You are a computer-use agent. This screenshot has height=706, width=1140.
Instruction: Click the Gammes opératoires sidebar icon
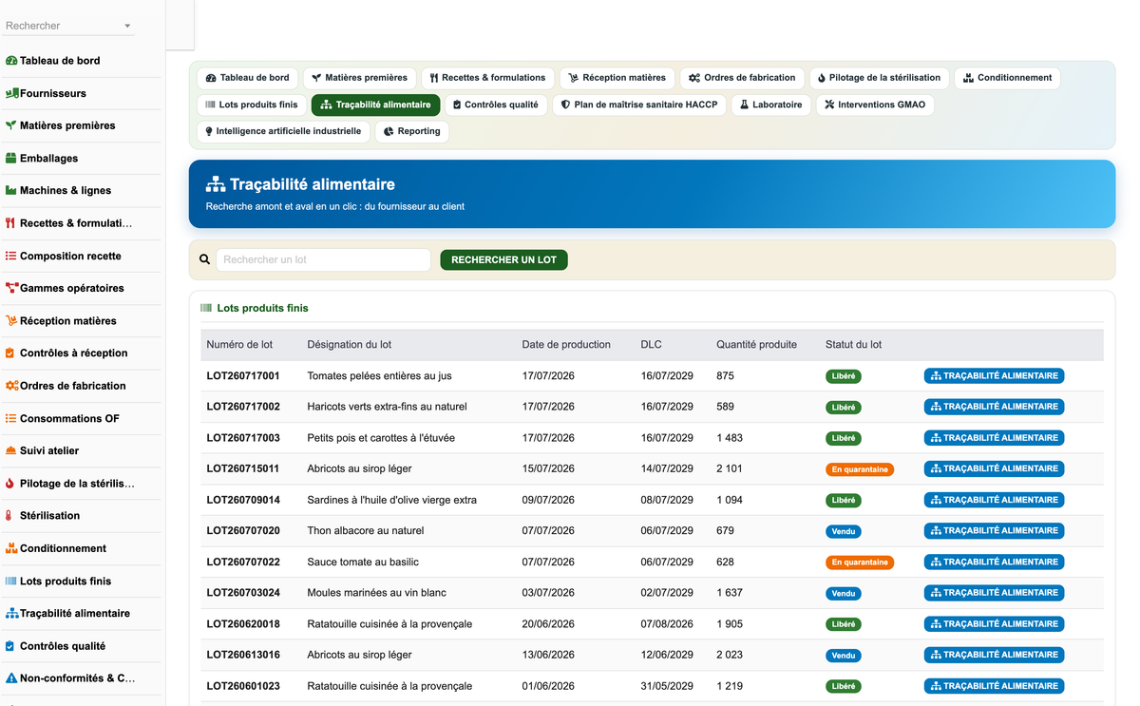click(x=12, y=288)
